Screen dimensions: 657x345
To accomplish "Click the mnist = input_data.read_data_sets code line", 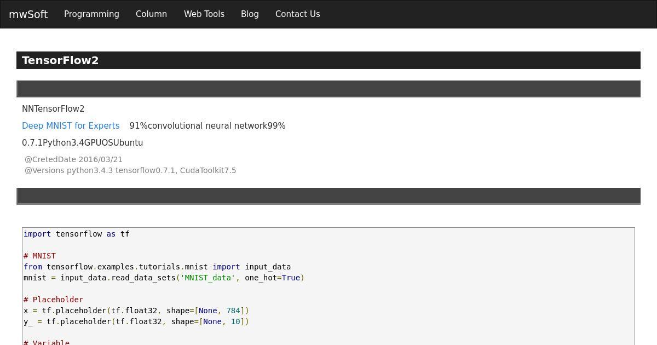I will (x=164, y=278).
